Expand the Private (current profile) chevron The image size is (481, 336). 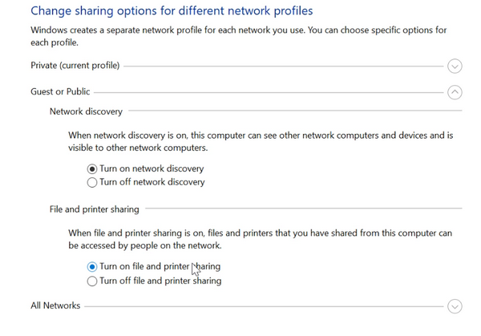click(455, 66)
